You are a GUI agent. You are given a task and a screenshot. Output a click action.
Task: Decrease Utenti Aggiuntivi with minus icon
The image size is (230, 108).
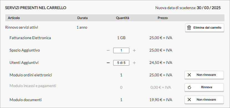[108, 63]
